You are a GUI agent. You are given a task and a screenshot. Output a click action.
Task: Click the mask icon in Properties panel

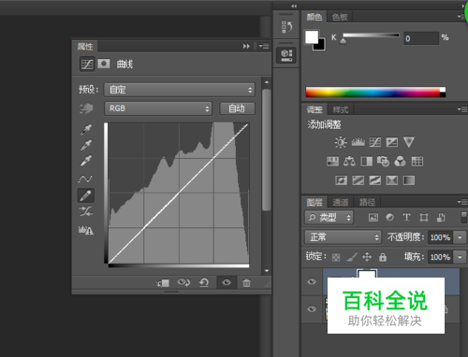coord(104,64)
